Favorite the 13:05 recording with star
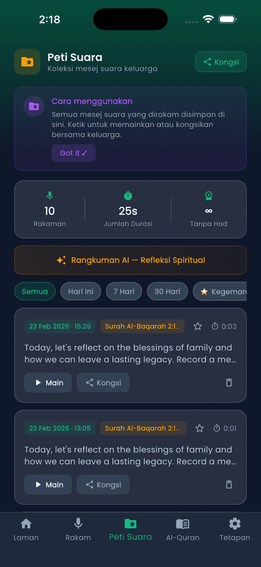 (199, 428)
